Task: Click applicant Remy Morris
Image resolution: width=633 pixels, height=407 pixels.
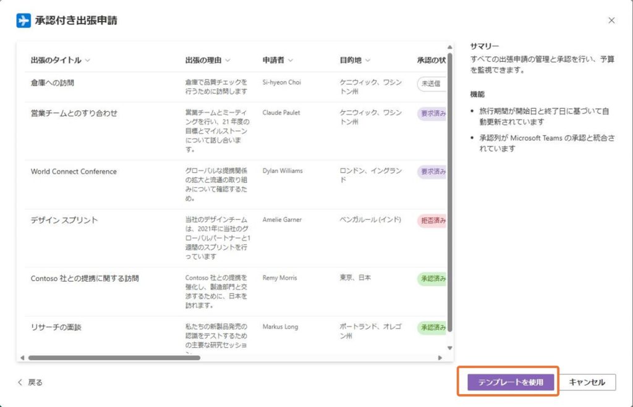Action: tap(279, 277)
